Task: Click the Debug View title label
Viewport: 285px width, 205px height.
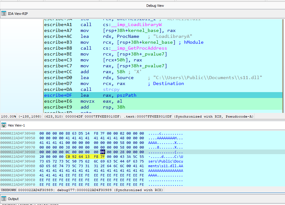Action: point(155,6)
